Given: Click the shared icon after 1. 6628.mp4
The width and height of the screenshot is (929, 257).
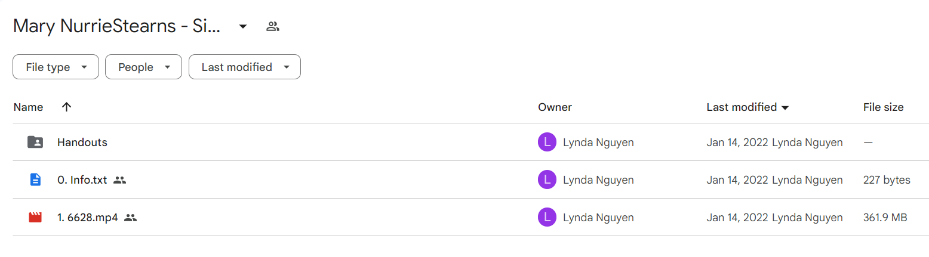Looking at the screenshot, I should click(131, 218).
